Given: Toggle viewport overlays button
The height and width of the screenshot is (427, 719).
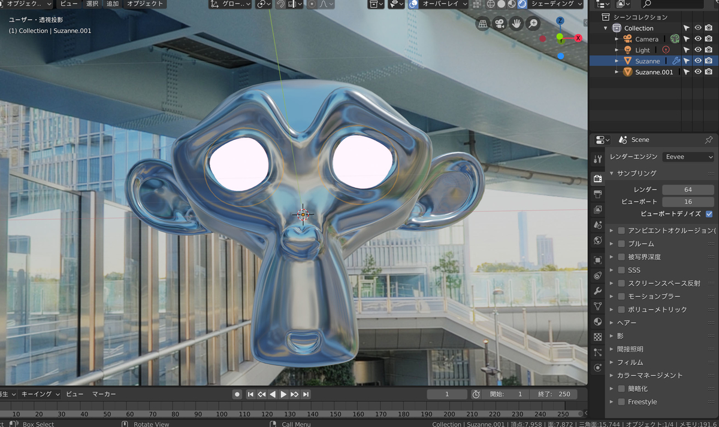Looking at the screenshot, I should 413,4.
